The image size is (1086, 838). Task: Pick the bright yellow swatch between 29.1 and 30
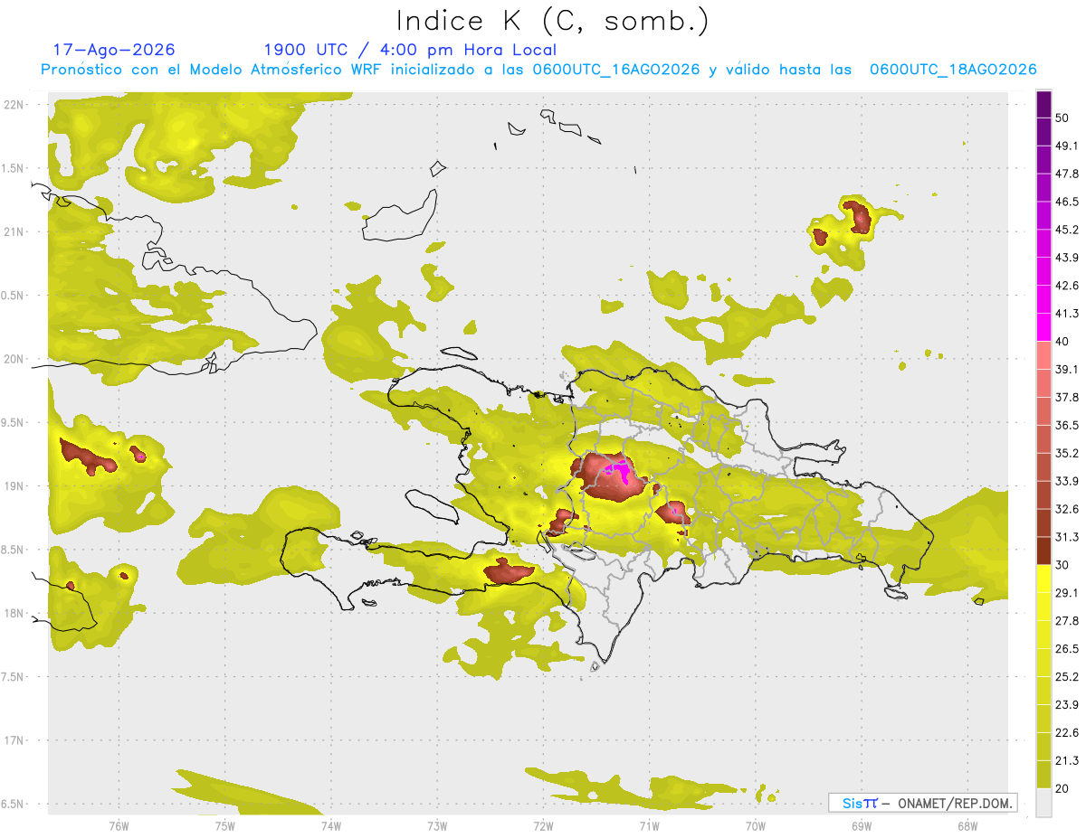1043,579
